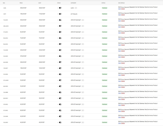
Task: Toggle stock switch in the 60,00 EGP row
Action: tap(60, 110)
